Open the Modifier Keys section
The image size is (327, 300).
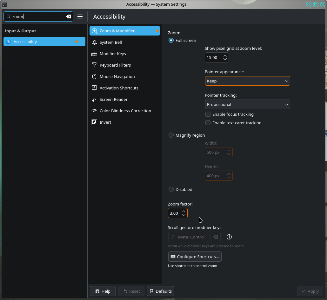(125, 54)
